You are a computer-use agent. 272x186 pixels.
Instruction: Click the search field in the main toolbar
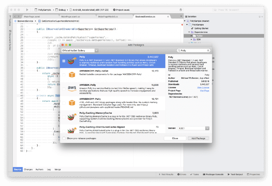237,10
